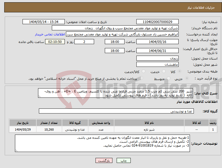Click the کد کالا cell showing --

click(197, 130)
